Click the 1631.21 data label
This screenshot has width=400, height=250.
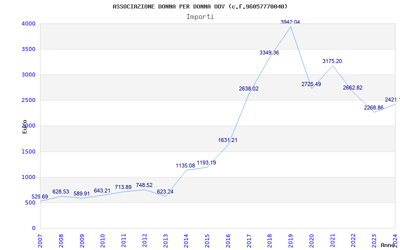pos(228,140)
